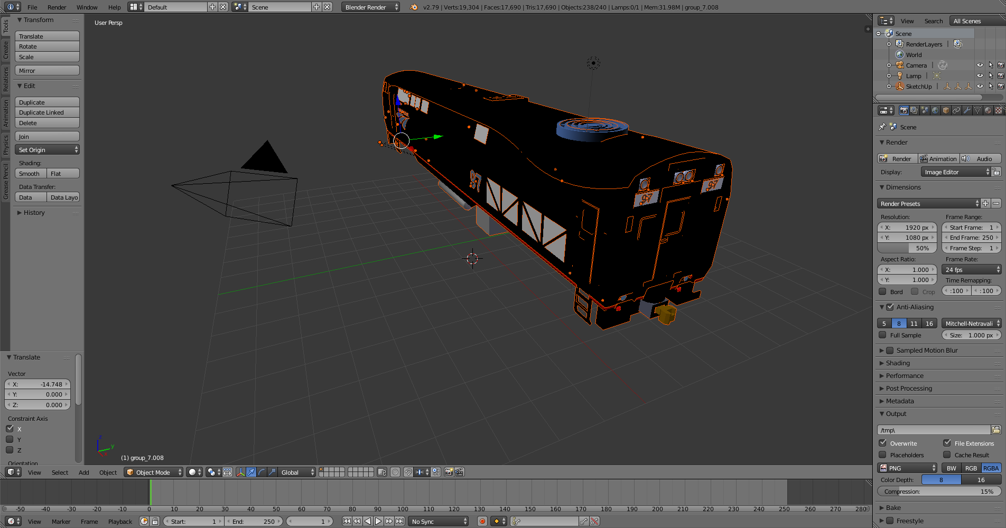Open the Global orientation dropdown

(x=297, y=472)
